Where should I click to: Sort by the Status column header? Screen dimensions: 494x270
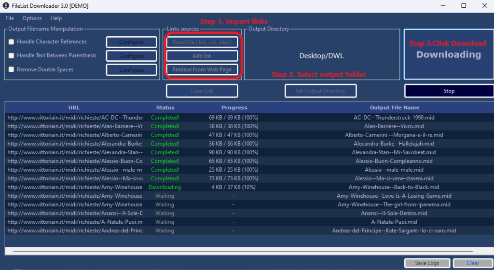[165, 108]
